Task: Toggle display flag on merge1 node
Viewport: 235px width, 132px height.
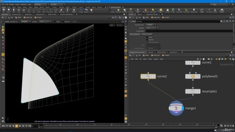Action: pos(182,108)
